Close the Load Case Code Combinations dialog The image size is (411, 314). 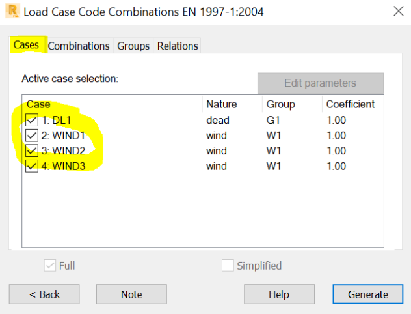(x=398, y=11)
